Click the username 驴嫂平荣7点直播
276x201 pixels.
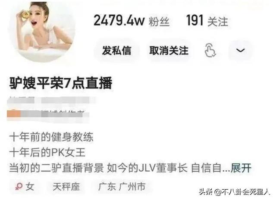pos(61,83)
